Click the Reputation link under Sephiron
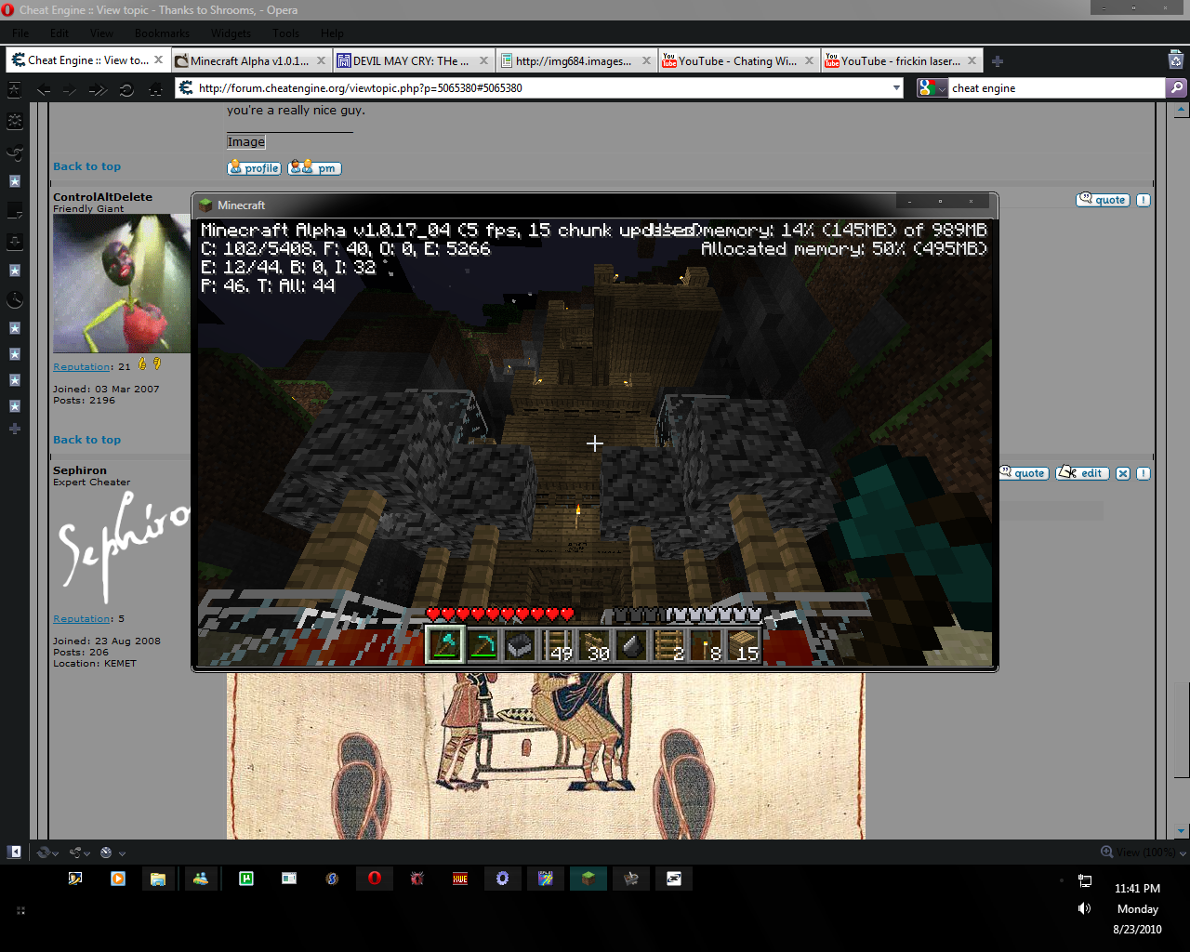Image resolution: width=1190 pixels, height=952 pixels. coord(82,619)
